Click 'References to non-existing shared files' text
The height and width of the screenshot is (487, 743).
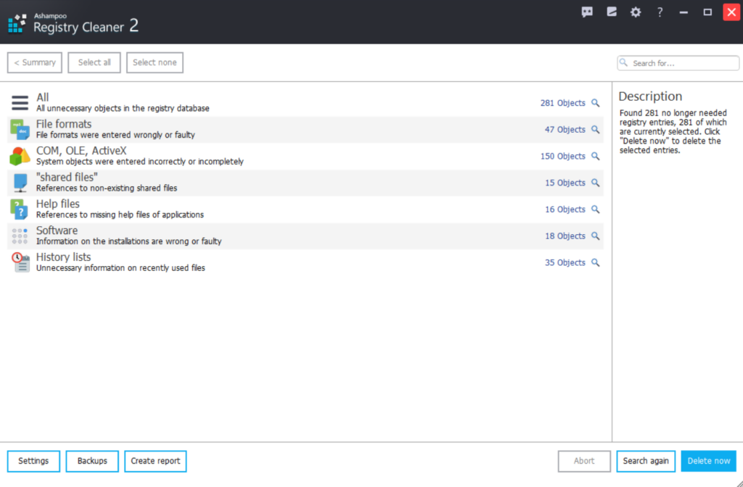coord(107,188)
